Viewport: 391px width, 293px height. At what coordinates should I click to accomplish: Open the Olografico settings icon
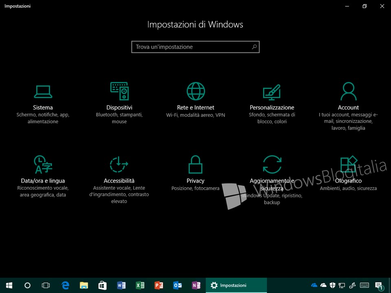coord(349,164)
